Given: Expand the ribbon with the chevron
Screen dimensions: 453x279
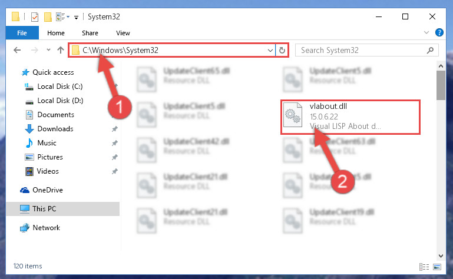Looking at the screenshot, I should pyautogui.click(x=426, y=32).
